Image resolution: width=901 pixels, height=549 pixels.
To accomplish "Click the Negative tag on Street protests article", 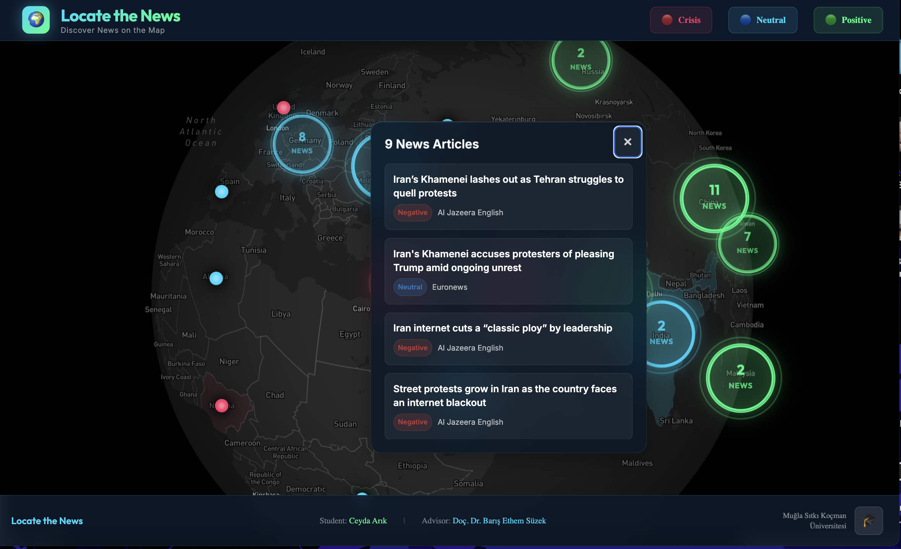I will 413,422.
